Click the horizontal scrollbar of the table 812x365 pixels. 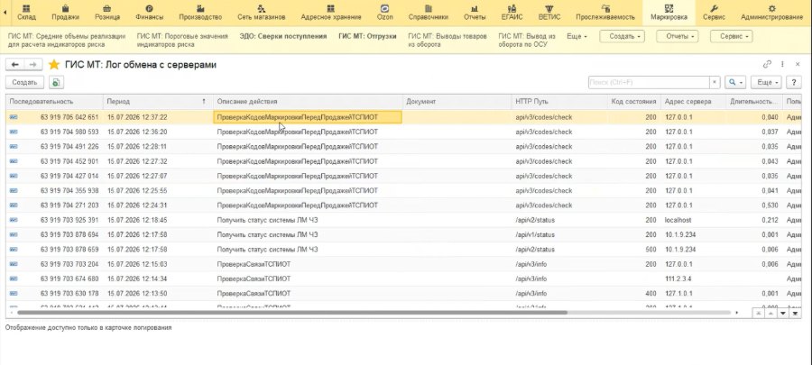click(292, 313)
